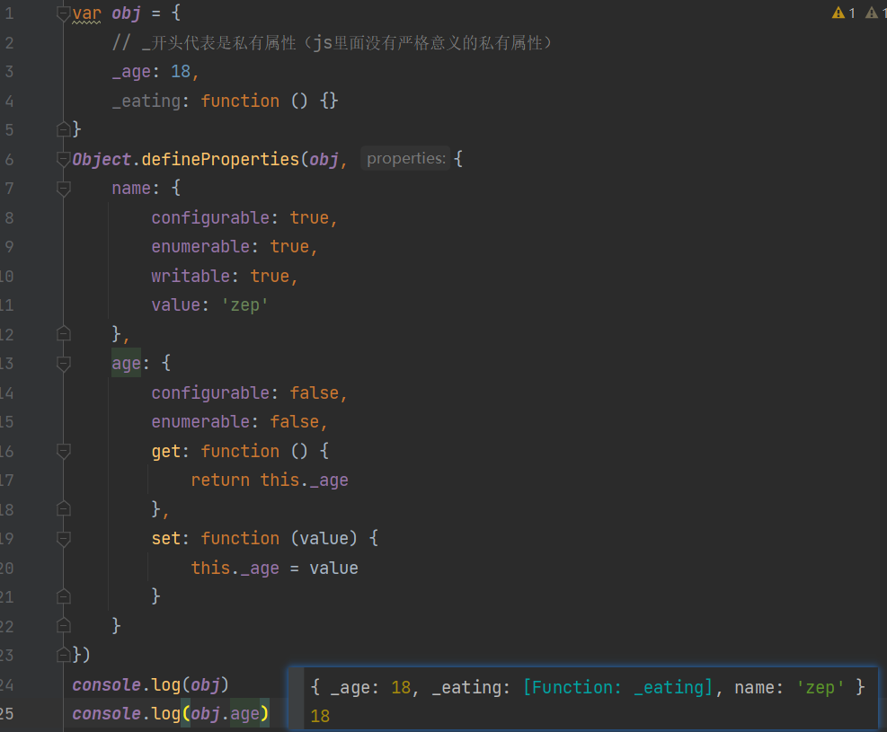Collapse the 'set: function (value)' fold marker
887x732 pixels.
point(63,539)
